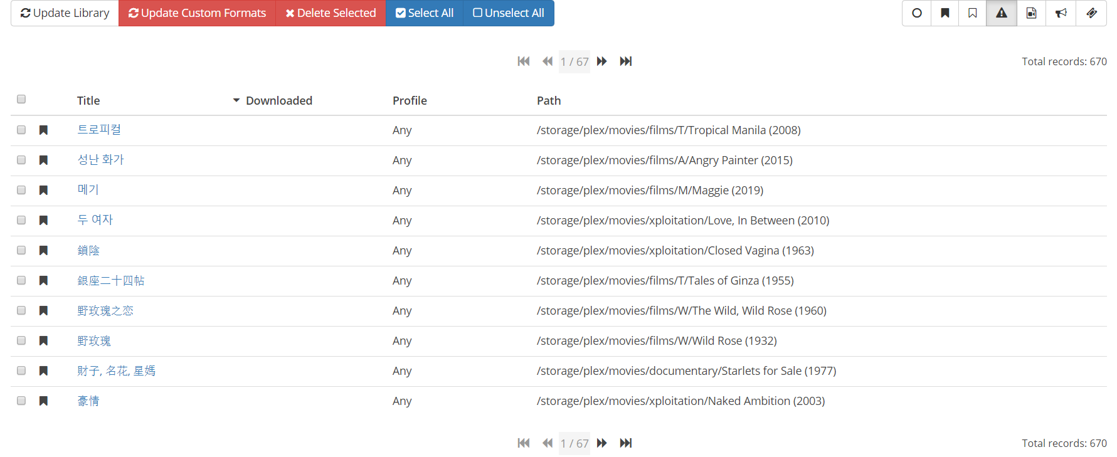Open the 성난 화가 movie link
This screenshot has height=457, width=1117.
100,160
